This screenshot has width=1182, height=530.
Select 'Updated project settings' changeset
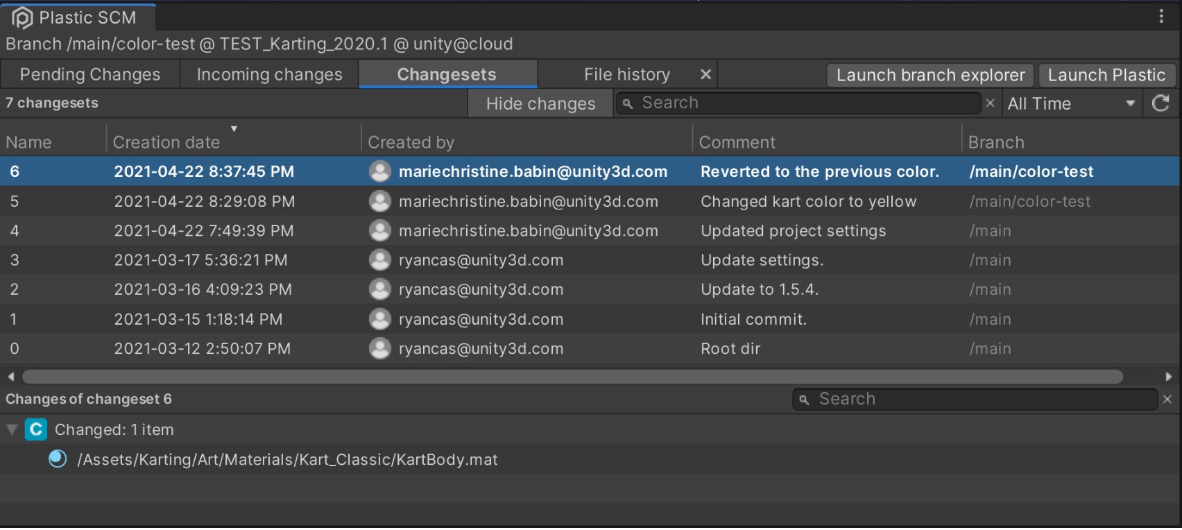pos(590,230)
